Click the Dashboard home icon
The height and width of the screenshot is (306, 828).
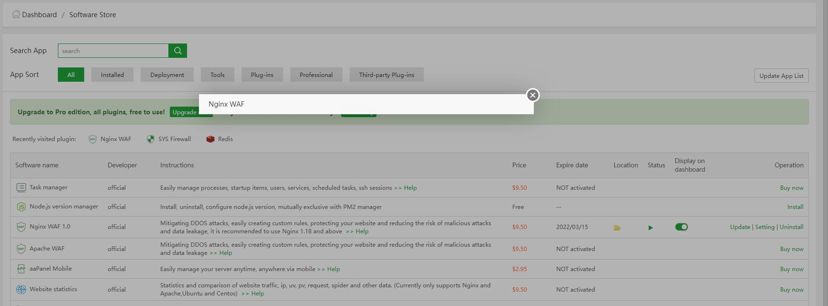pyautogui.click(x=16, y=14)
